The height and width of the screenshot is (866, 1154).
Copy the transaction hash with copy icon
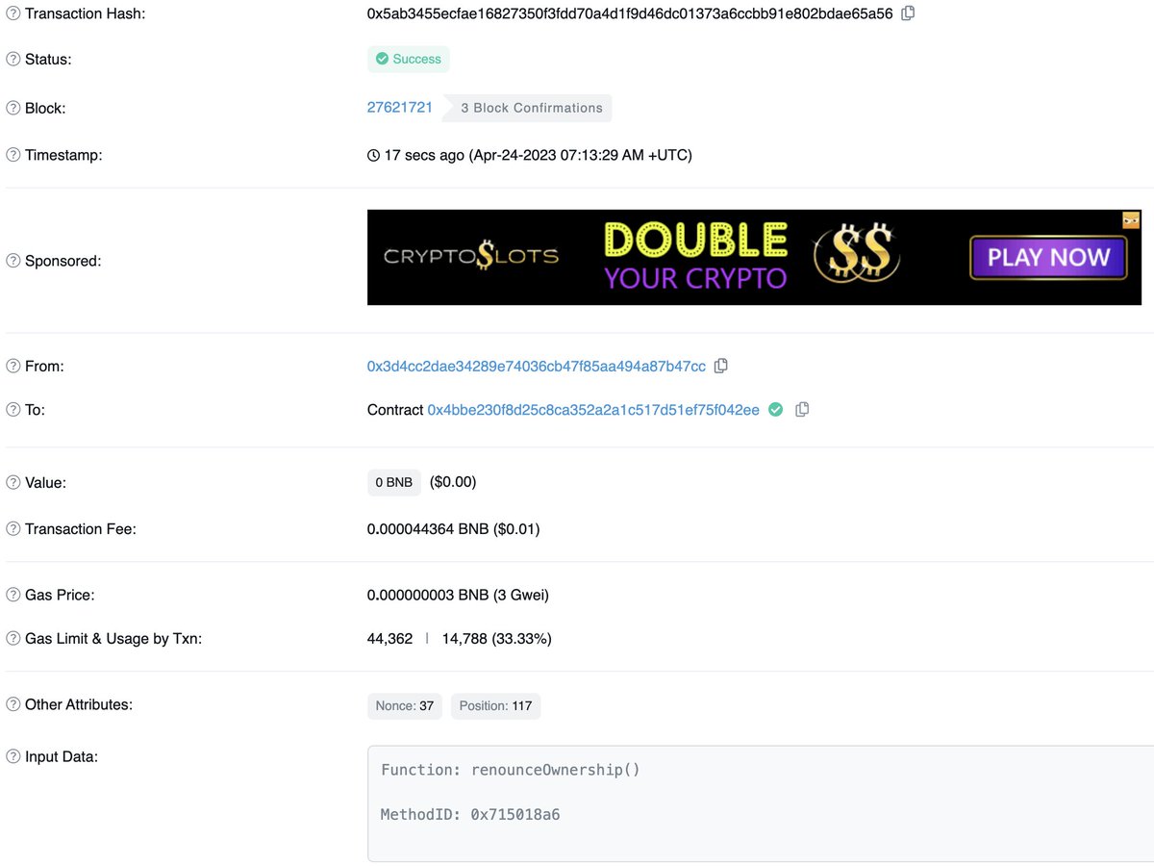click(908, 13)
